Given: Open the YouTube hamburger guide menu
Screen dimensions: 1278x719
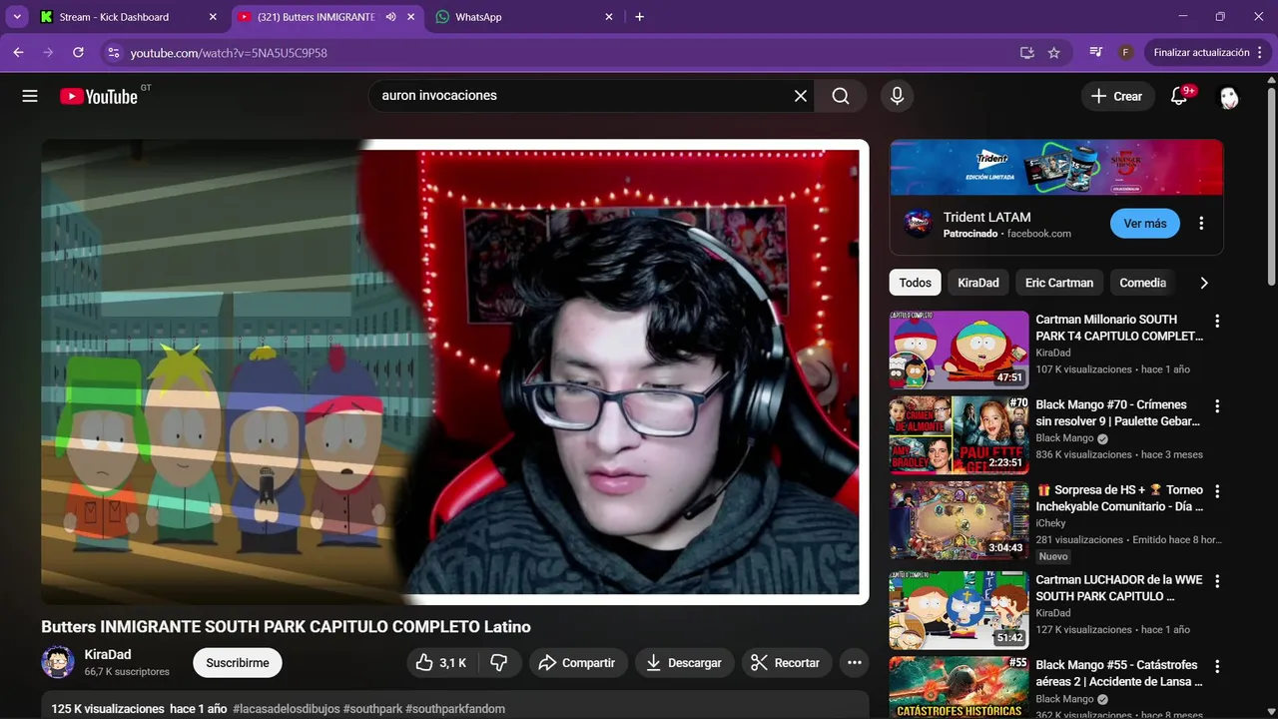Looking at the screenshot, I should [30, 96].
